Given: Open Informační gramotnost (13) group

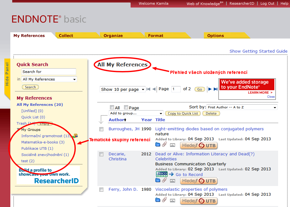Looking at the screenshot, I should [x=46, y=136].
